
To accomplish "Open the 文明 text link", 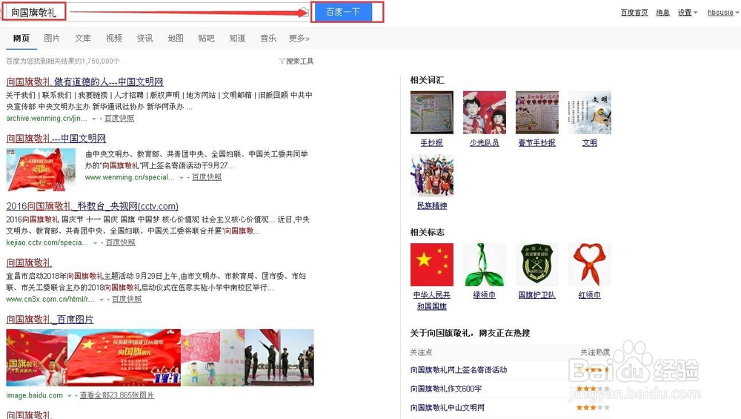I will point(589,142).
